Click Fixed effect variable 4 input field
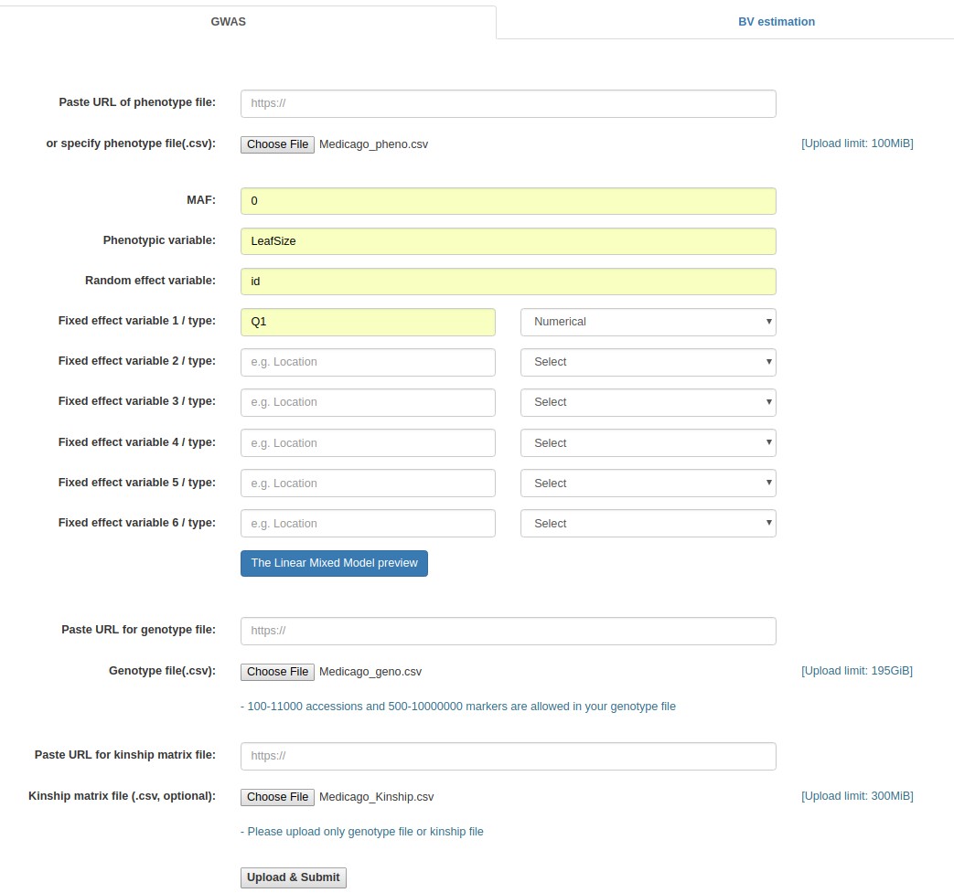This screenshot has width=954, height=893. (x=368, y=442)
